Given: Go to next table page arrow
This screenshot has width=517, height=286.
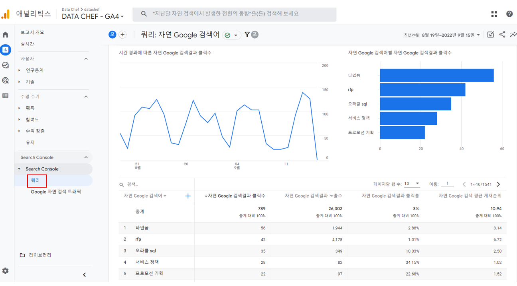Looking at the screenshot, I should click(498, 184).
